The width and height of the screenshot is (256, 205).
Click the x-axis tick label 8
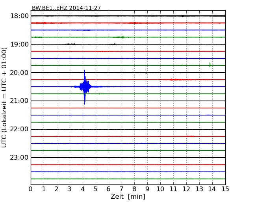[134, 189]
